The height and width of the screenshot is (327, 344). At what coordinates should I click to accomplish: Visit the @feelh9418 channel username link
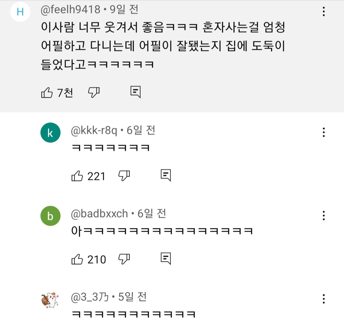(70, 10)
